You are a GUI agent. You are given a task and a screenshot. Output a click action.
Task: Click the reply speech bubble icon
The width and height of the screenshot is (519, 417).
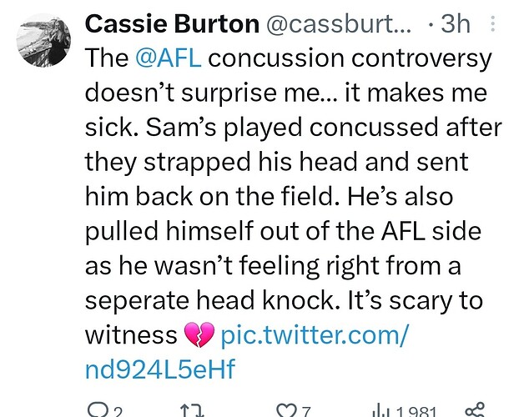[97, 409]
